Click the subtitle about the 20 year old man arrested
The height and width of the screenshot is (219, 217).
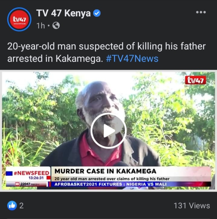tap(112, 179)
